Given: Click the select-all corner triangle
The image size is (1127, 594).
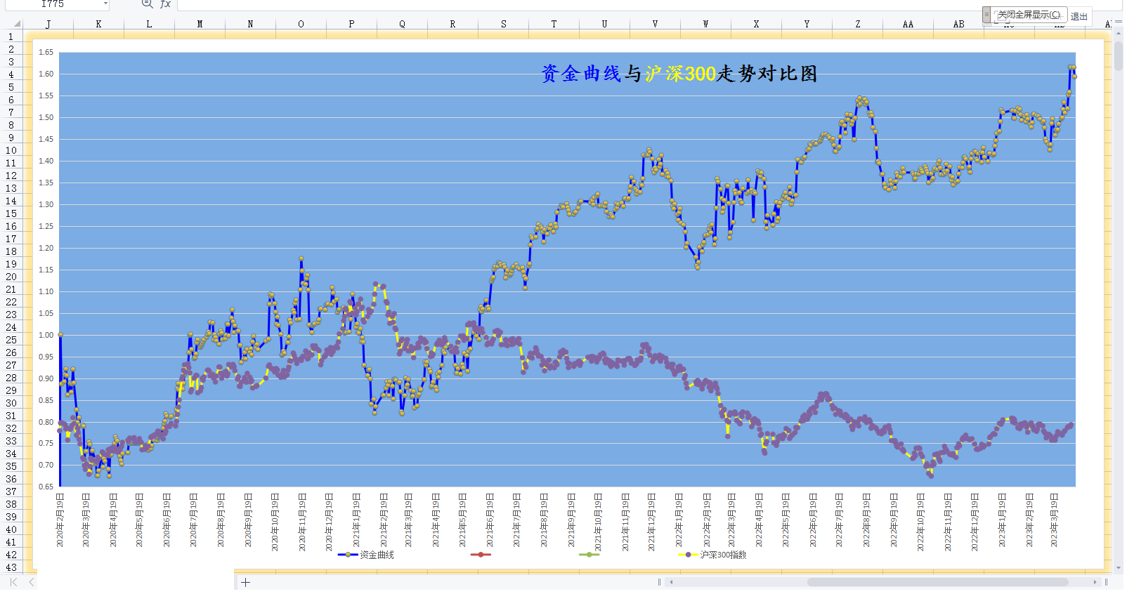Looking at the screenshot, I should click(17, 24).
